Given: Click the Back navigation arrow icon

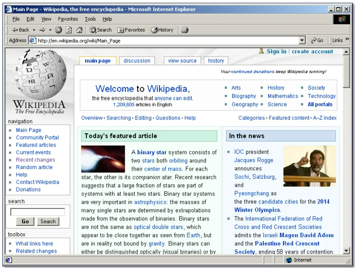Looking at the screenshot, I should pos(15,29).
